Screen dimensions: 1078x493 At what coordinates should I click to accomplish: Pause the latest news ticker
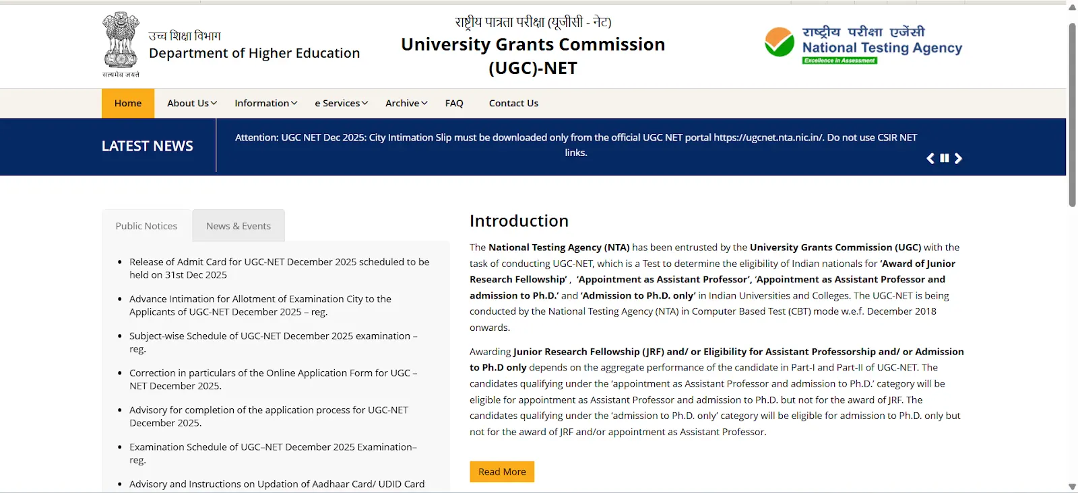[945, 158]
